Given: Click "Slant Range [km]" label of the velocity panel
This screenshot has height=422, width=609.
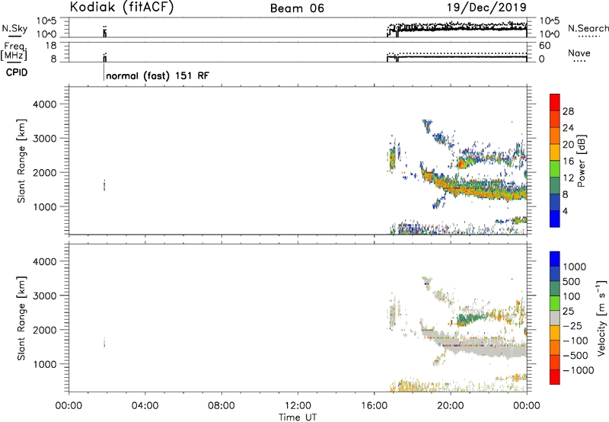Looking at the screenshot, I should click(21, 318).
